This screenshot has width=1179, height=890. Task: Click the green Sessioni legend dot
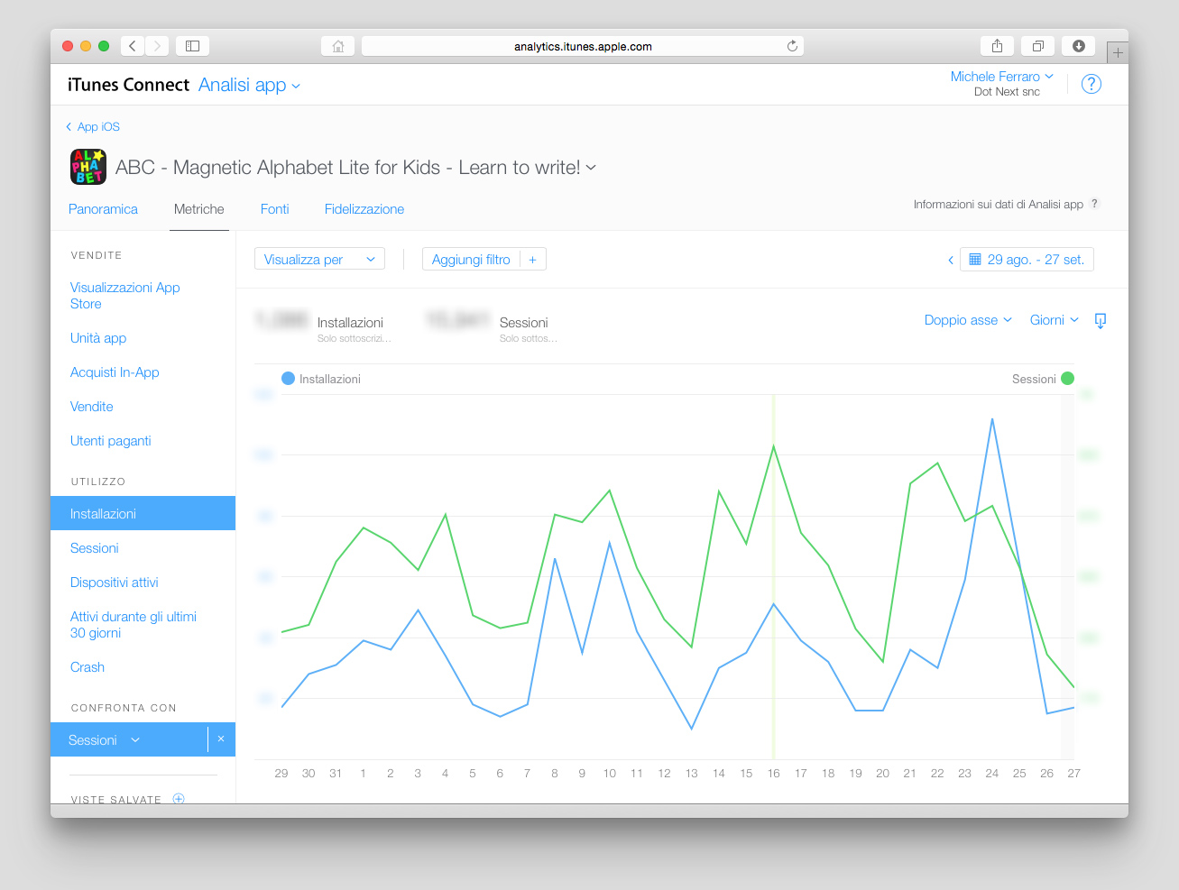[x=1068, y=379]
